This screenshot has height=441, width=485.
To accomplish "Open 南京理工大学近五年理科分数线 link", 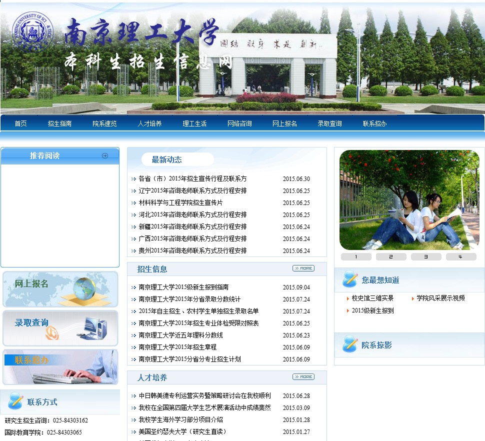I will 180,335.
